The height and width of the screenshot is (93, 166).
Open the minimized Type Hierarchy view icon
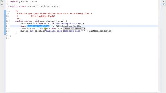click(x=2, y=1)
